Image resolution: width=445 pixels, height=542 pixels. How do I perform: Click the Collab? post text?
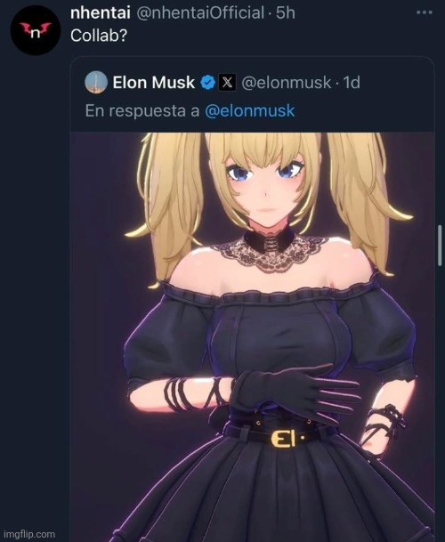coord(99,36)
